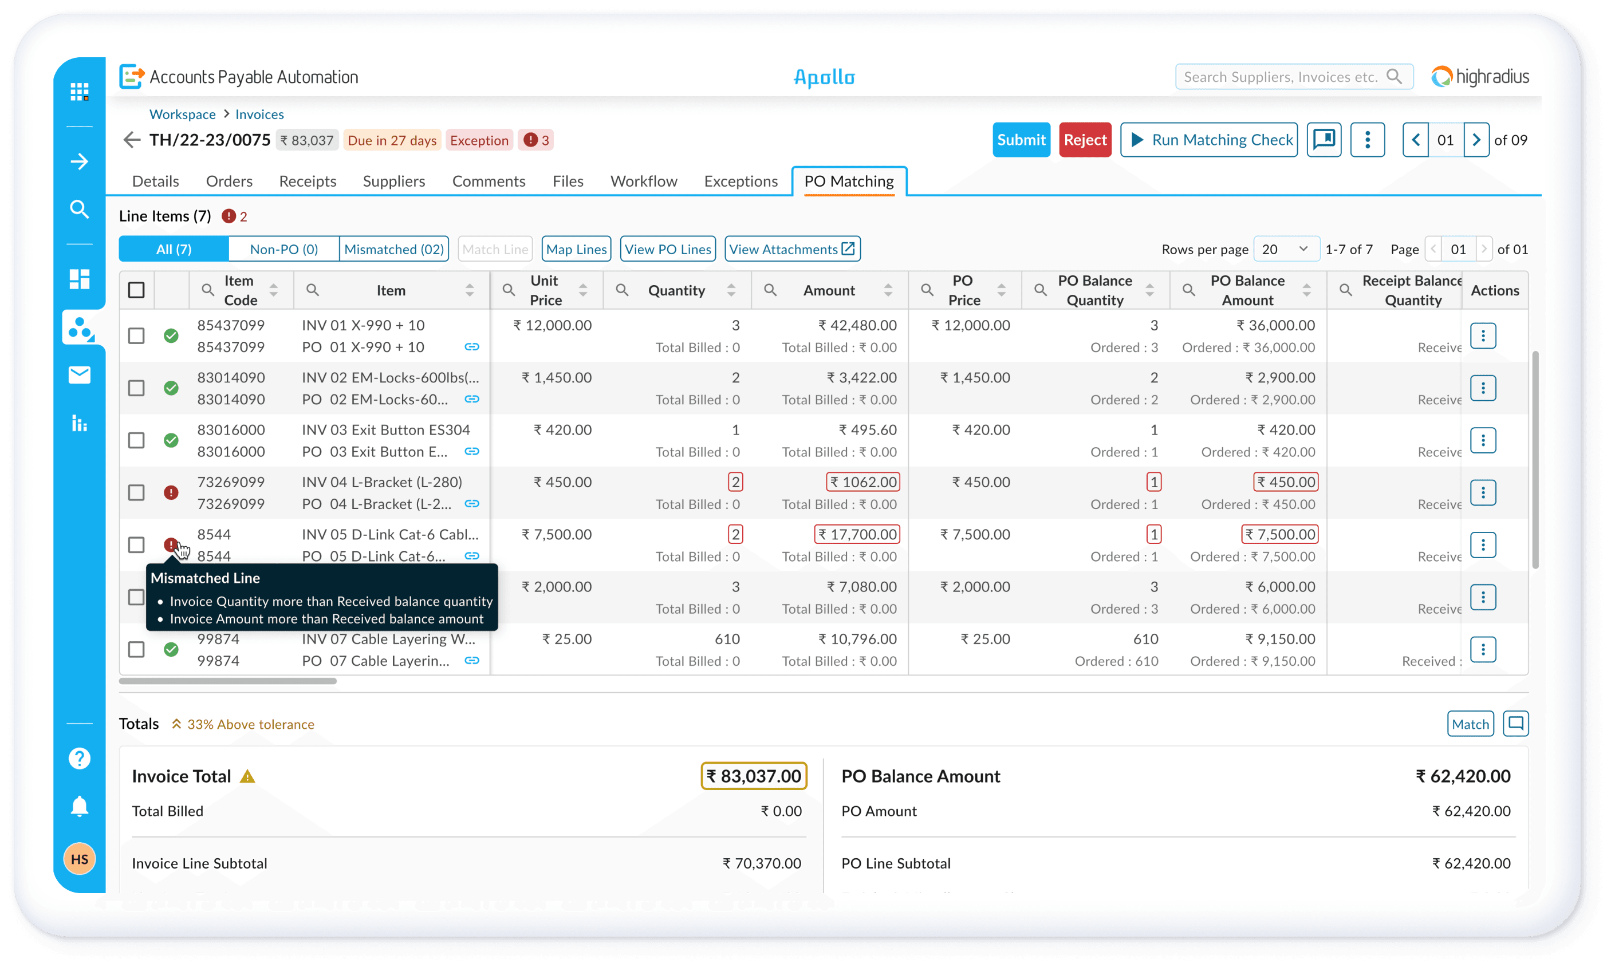Viewport: 1611px width, 967px height.
Task: Click the link icon on PO 01 X-990 row
Action: (472, 346)
